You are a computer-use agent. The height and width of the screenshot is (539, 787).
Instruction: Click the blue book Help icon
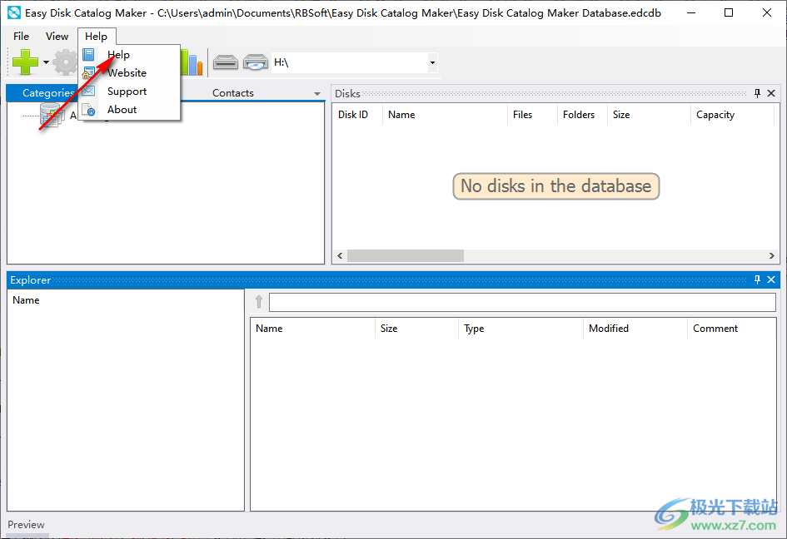tap(88, 54)
